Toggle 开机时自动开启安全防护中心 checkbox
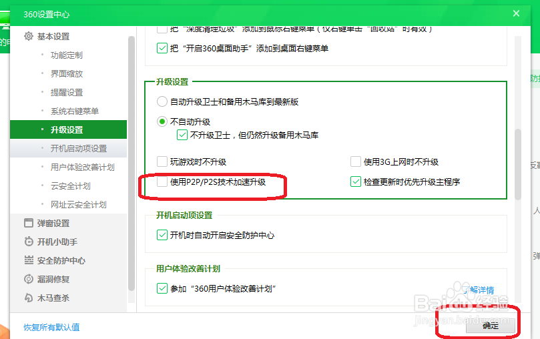The image size is (540, 339). point(162,235)
